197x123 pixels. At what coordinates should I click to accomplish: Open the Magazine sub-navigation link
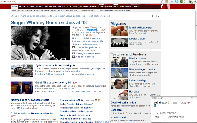click(16, 10)
